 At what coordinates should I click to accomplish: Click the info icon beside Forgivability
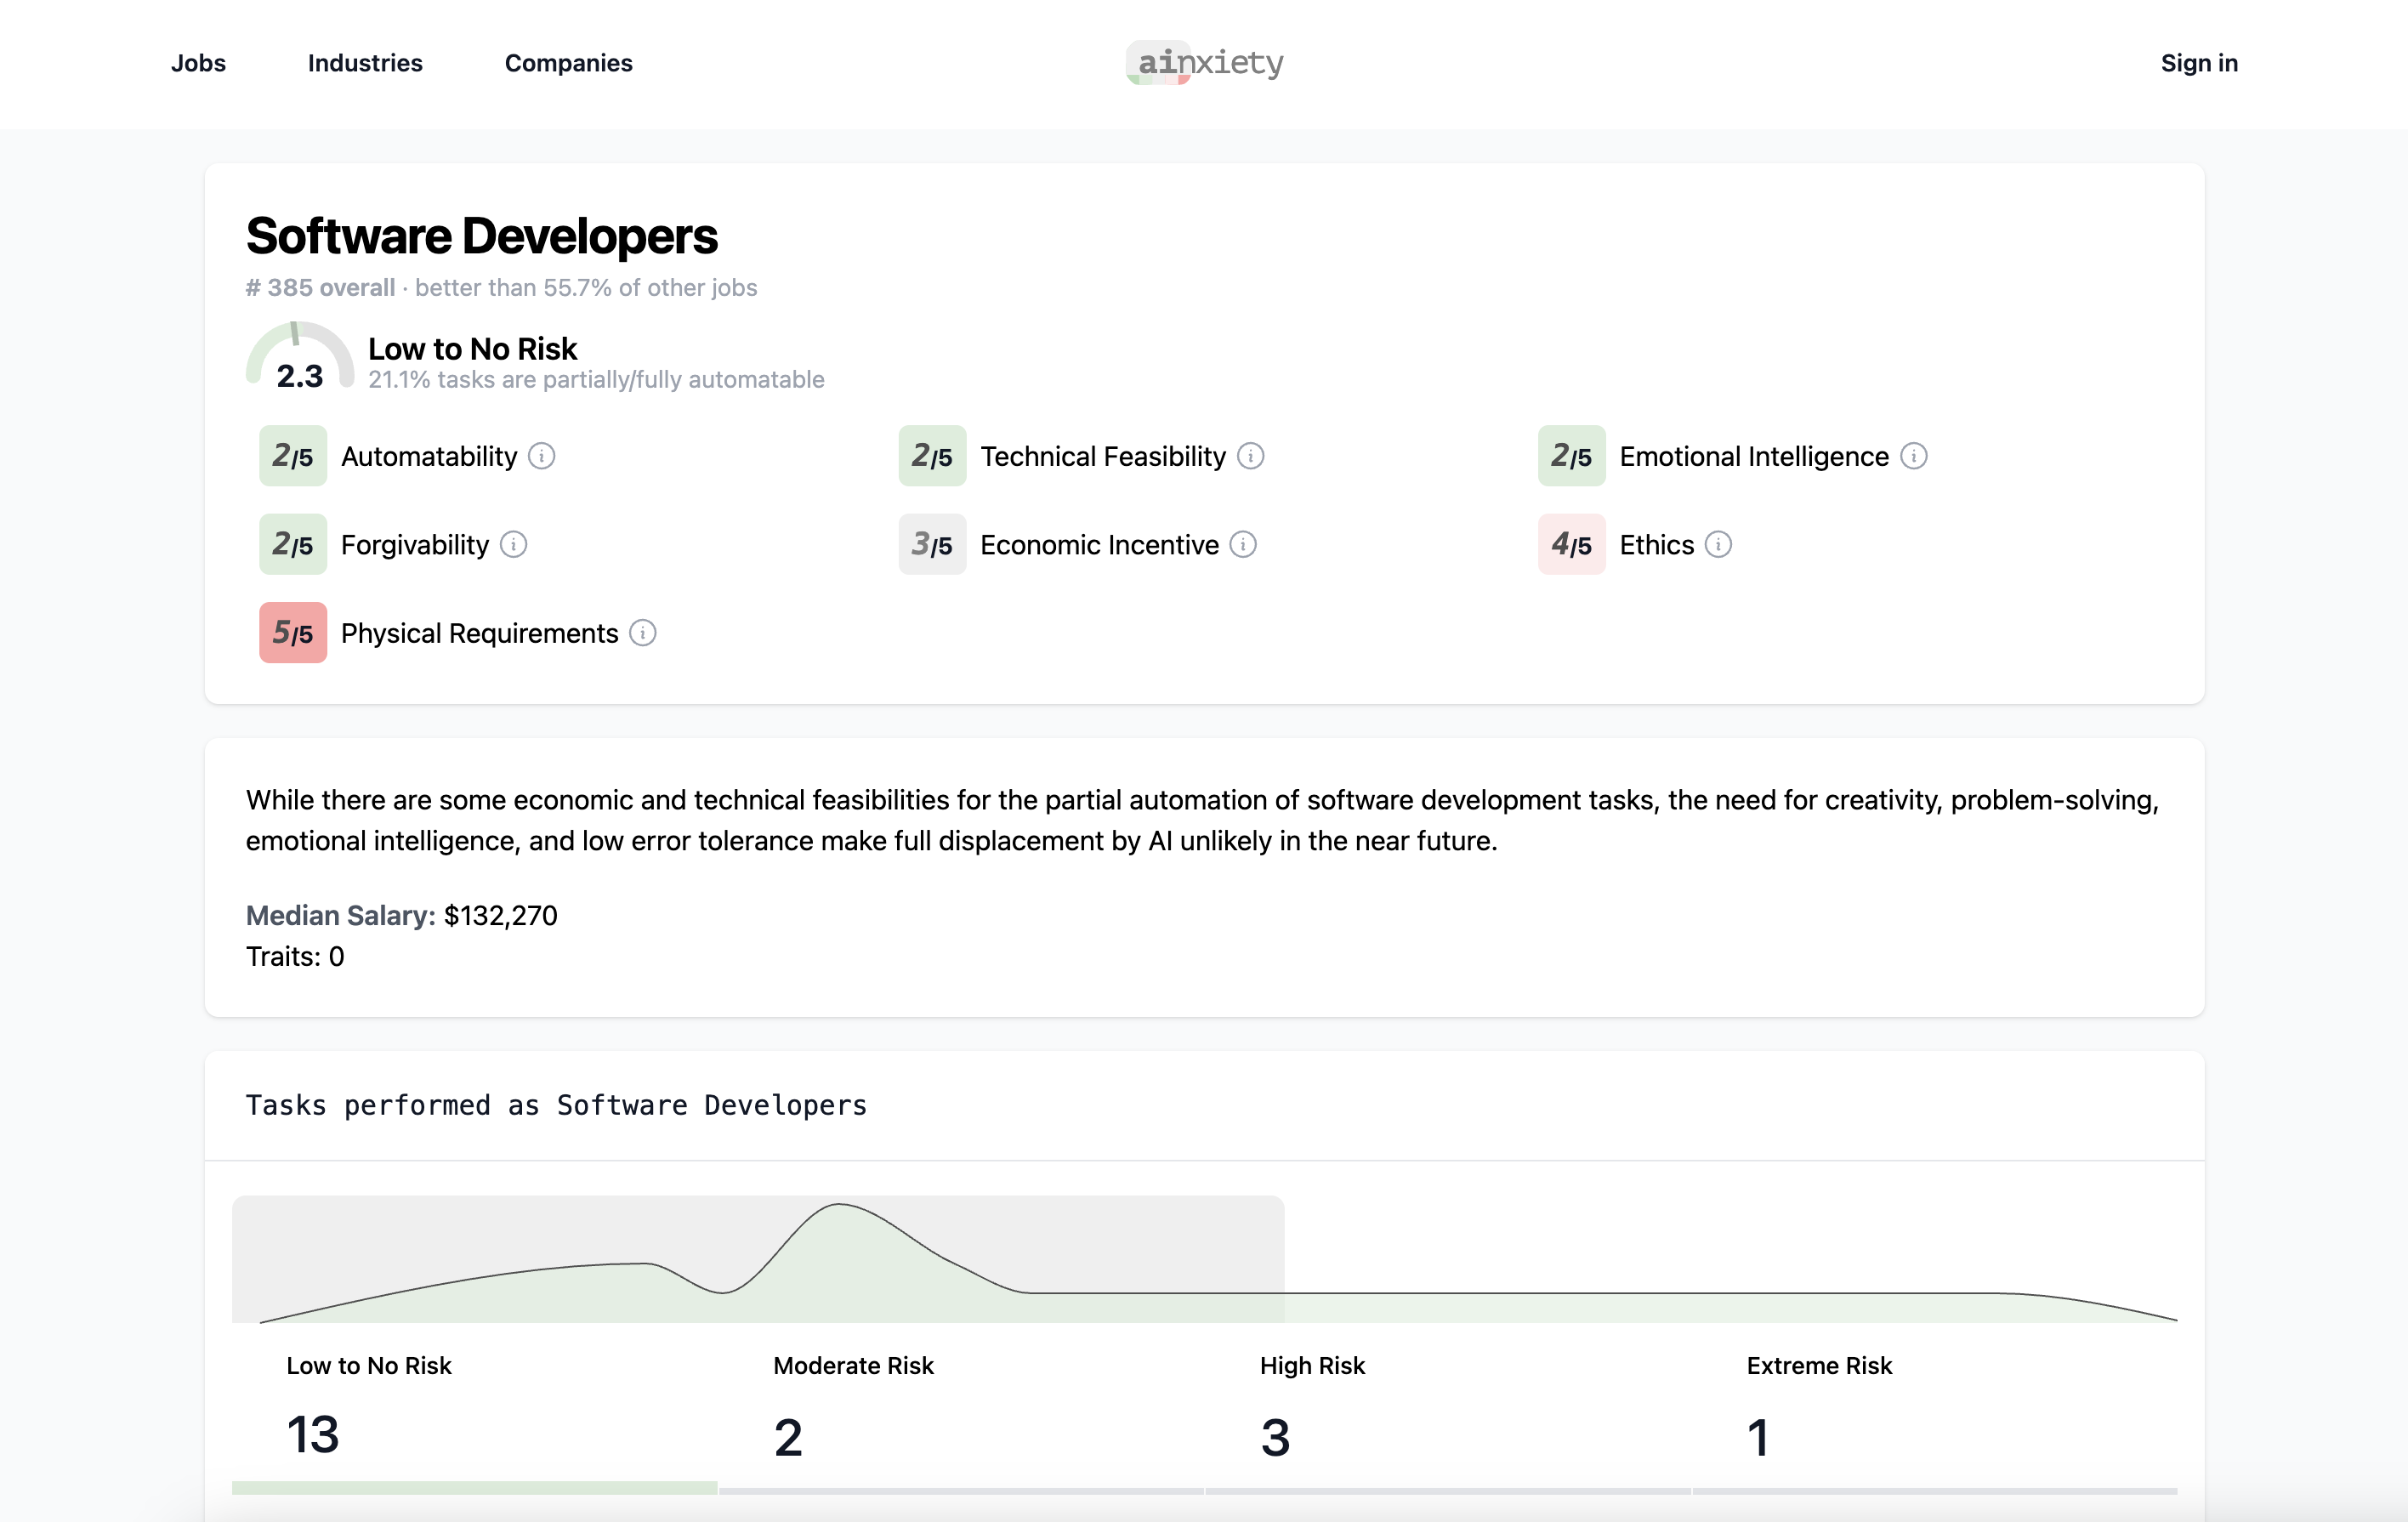click(x=513, y=544)
